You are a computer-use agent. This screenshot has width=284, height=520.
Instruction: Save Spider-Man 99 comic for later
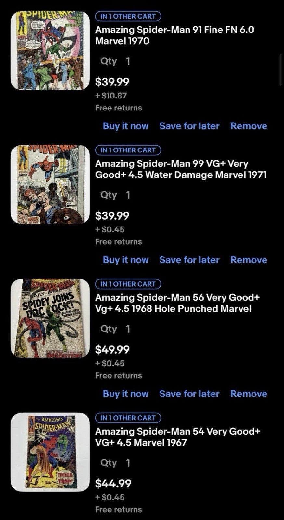(189, 260)
